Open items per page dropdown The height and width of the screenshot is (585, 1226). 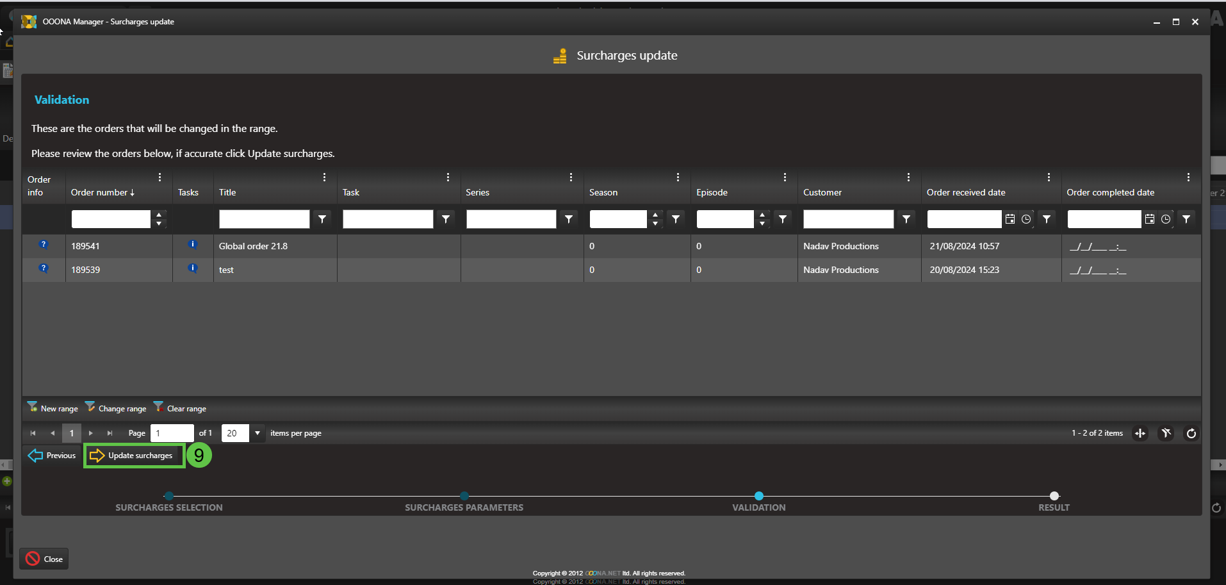point(257,433)
